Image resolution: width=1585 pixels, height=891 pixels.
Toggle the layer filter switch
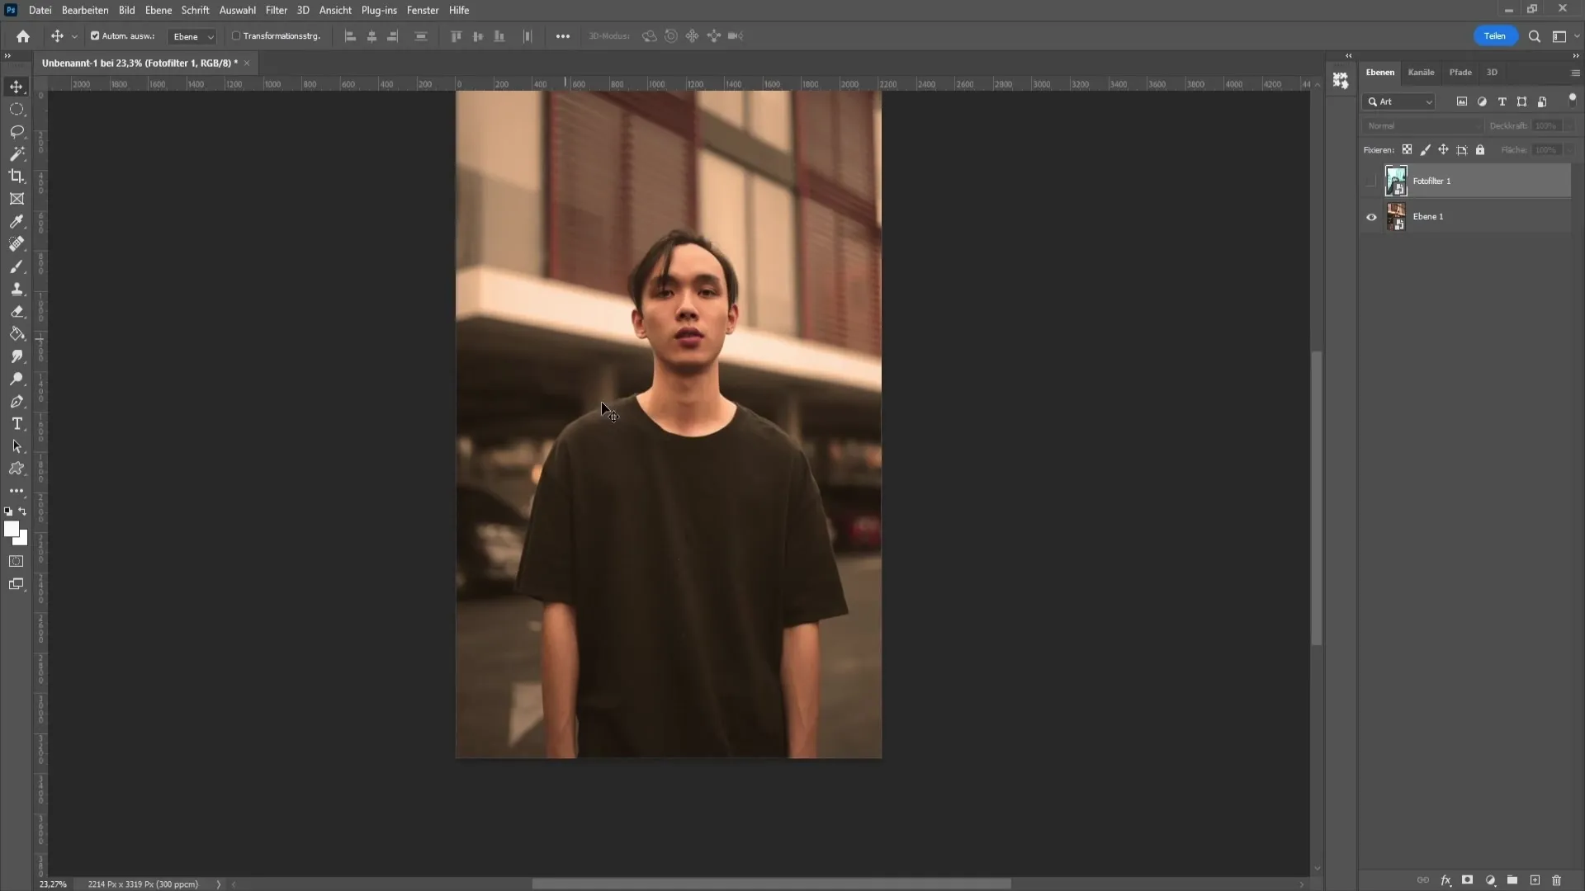1572,99
